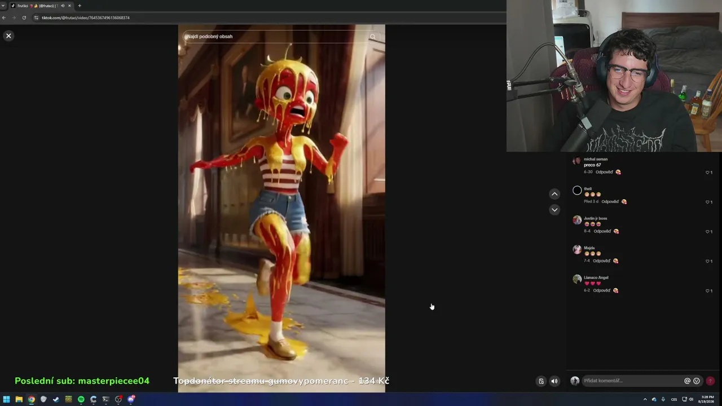Click the emoji sticker icon beside Lianaco Angel's Odpověď
This screenshot has width=722, height=406.
point(615,290)
